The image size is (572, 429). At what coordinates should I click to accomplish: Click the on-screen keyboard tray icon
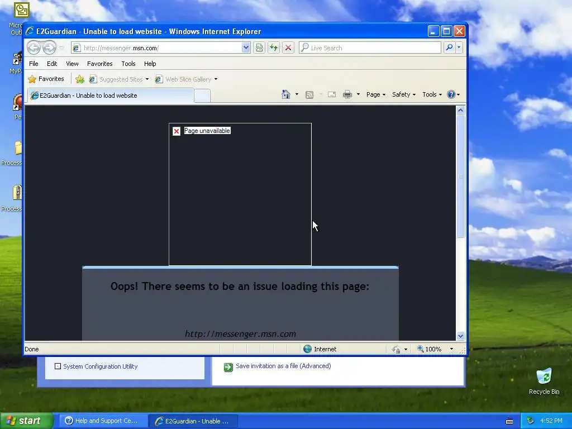tap(509, 421)
